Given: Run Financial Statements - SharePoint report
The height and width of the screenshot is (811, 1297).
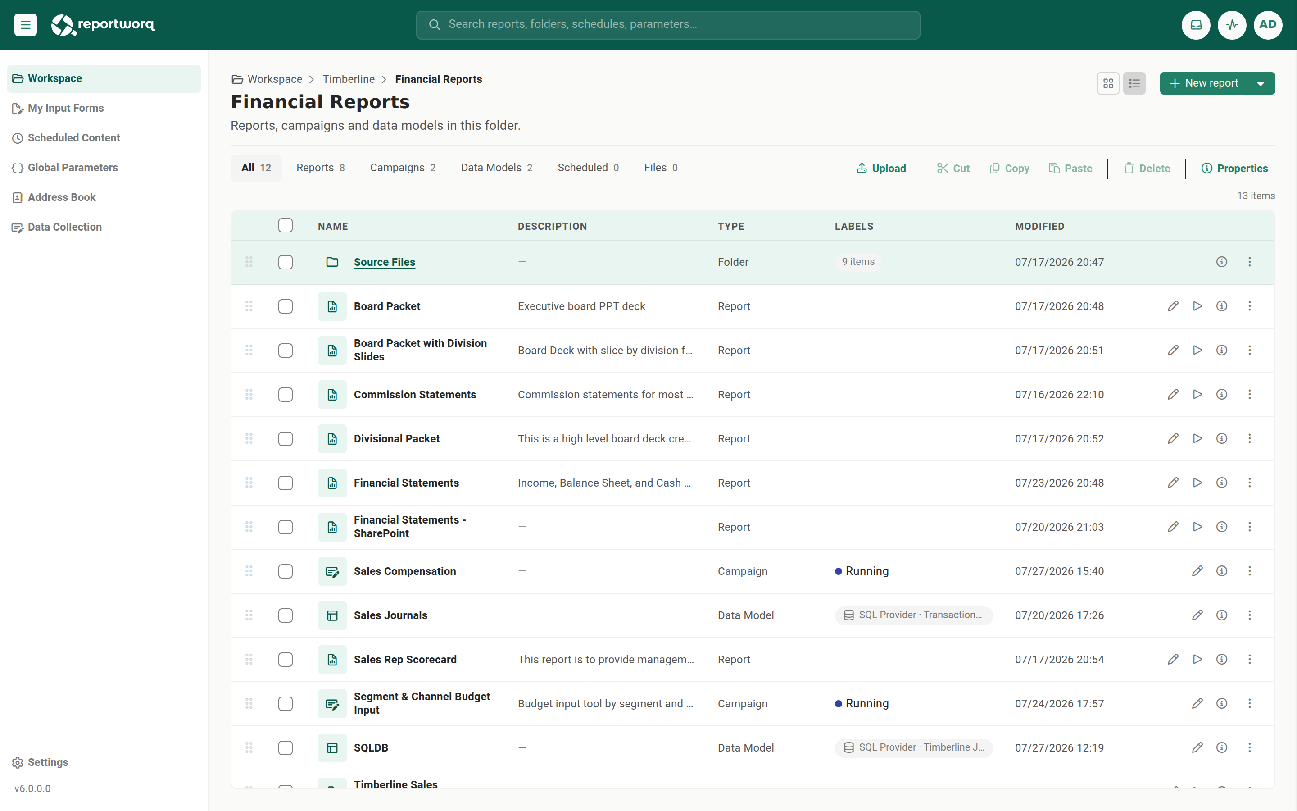Looking at the screenshot, I should pos(1197,527).
